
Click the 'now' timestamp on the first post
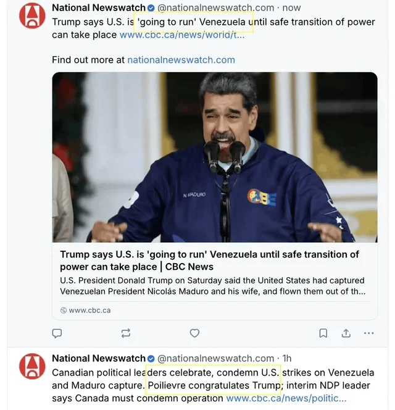[291, 8]
